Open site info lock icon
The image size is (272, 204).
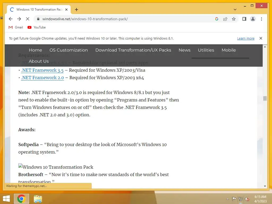(38, 19)
